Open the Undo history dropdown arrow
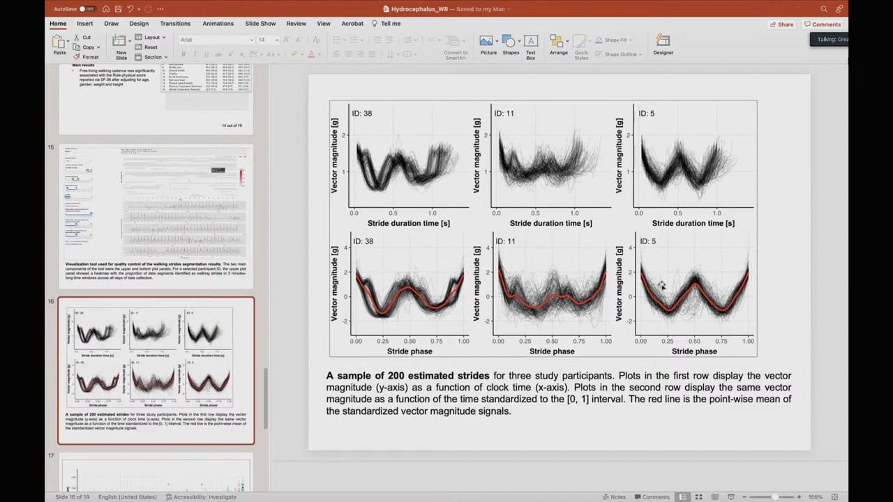The width and height of the screenshot is (893, 502). 138,9
